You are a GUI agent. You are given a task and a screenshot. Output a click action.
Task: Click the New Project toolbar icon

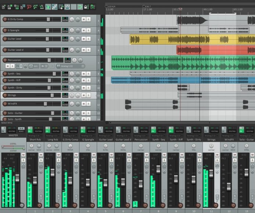(4, 7)
